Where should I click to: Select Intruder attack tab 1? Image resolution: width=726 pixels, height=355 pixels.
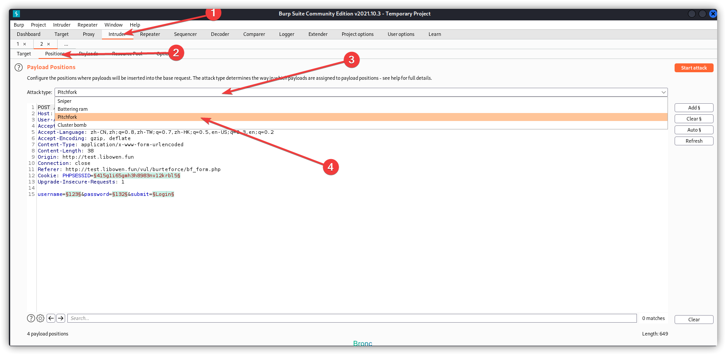point(18,44)
